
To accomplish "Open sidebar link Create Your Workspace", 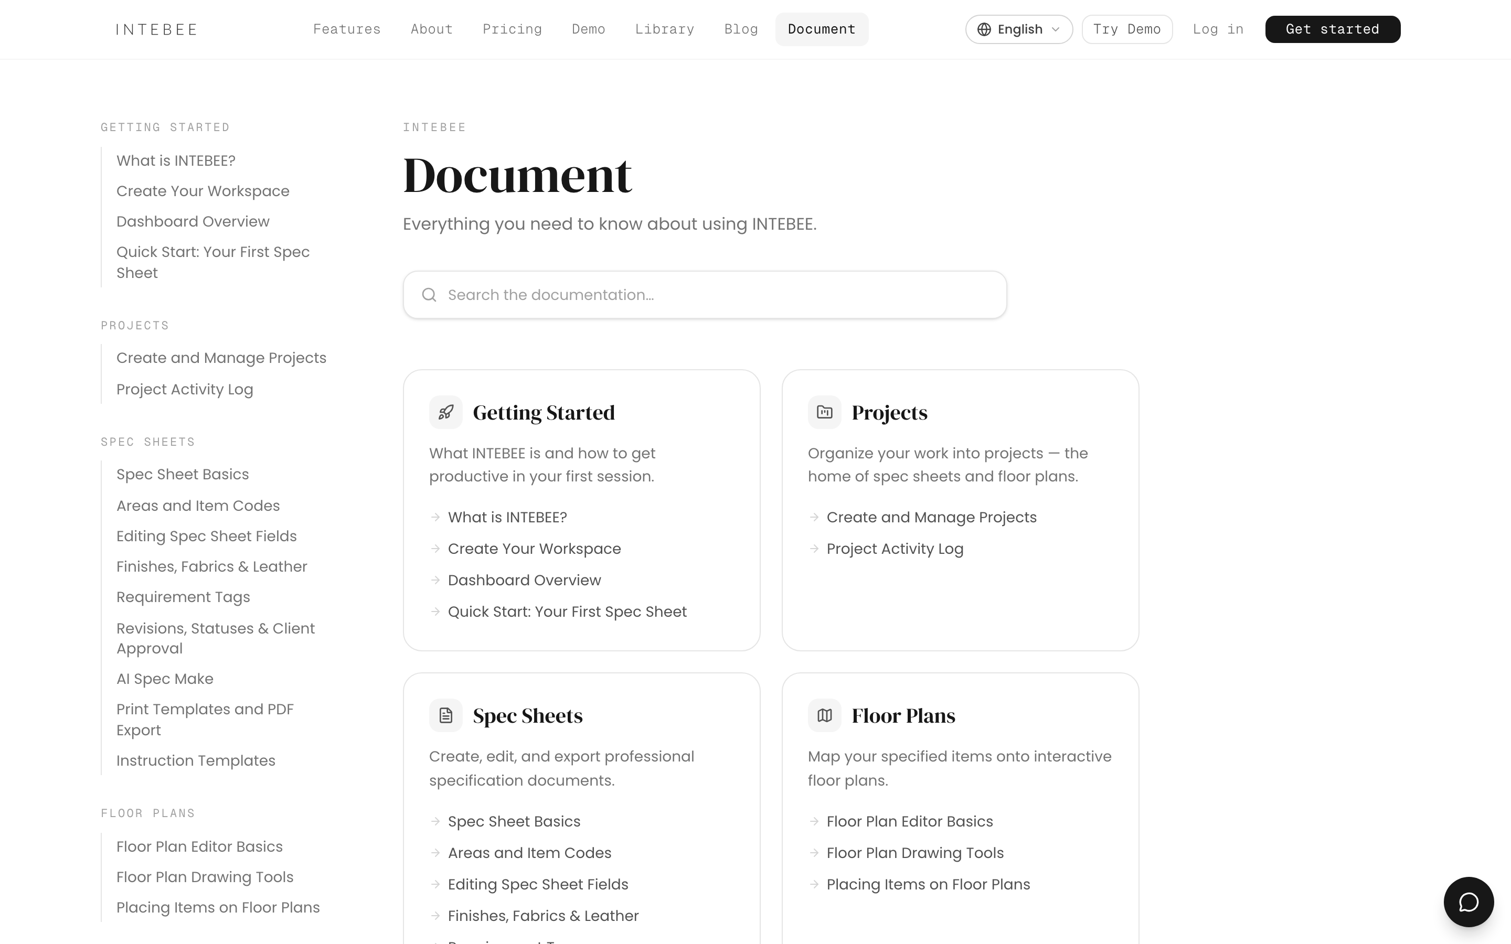I will [203, 191].
